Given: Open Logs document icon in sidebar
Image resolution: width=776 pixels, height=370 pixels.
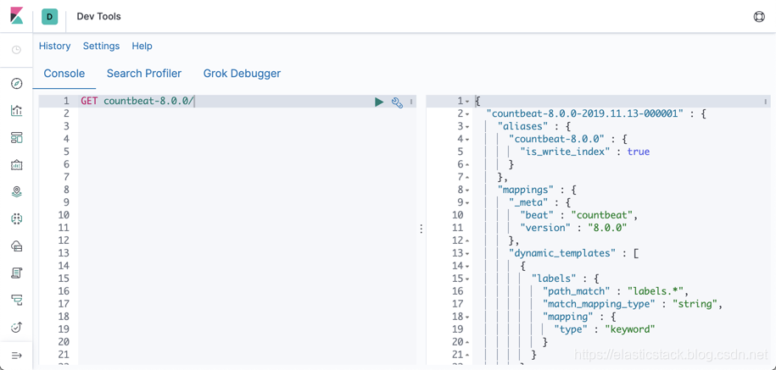Looking at the screenshot, I should click(x=16, y=273).
